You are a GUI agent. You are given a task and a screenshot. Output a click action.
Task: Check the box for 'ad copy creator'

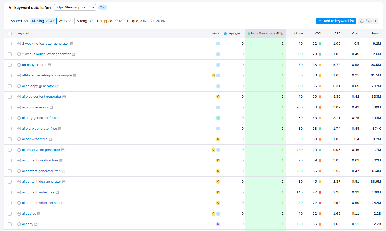point(10,65)
